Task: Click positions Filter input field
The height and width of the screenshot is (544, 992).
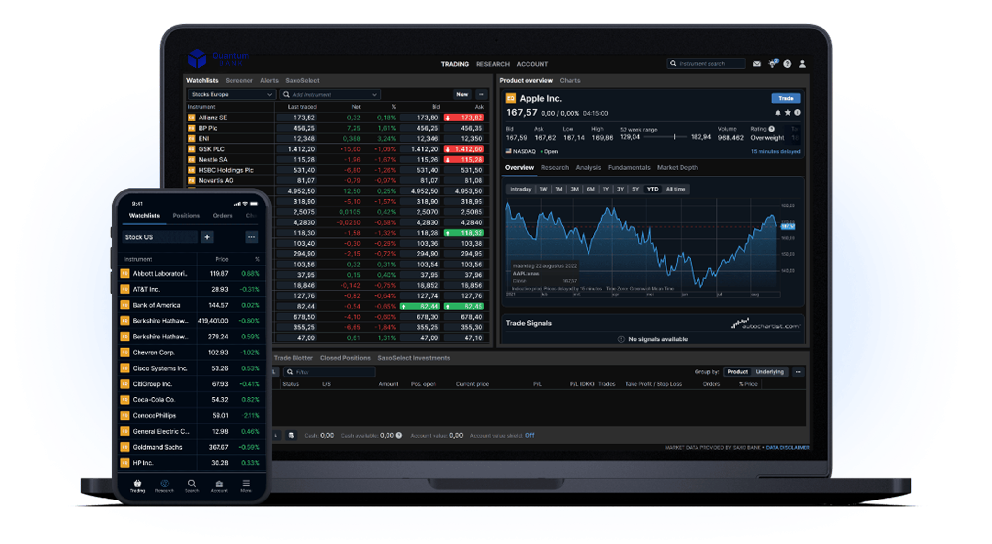Action: pyautogui.click(x=329, y=372)
